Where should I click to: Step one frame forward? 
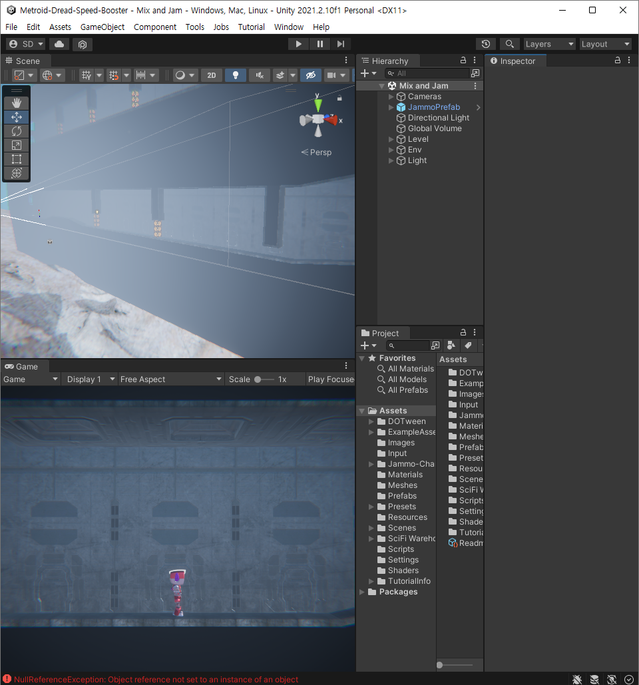(x=341, y=44)
